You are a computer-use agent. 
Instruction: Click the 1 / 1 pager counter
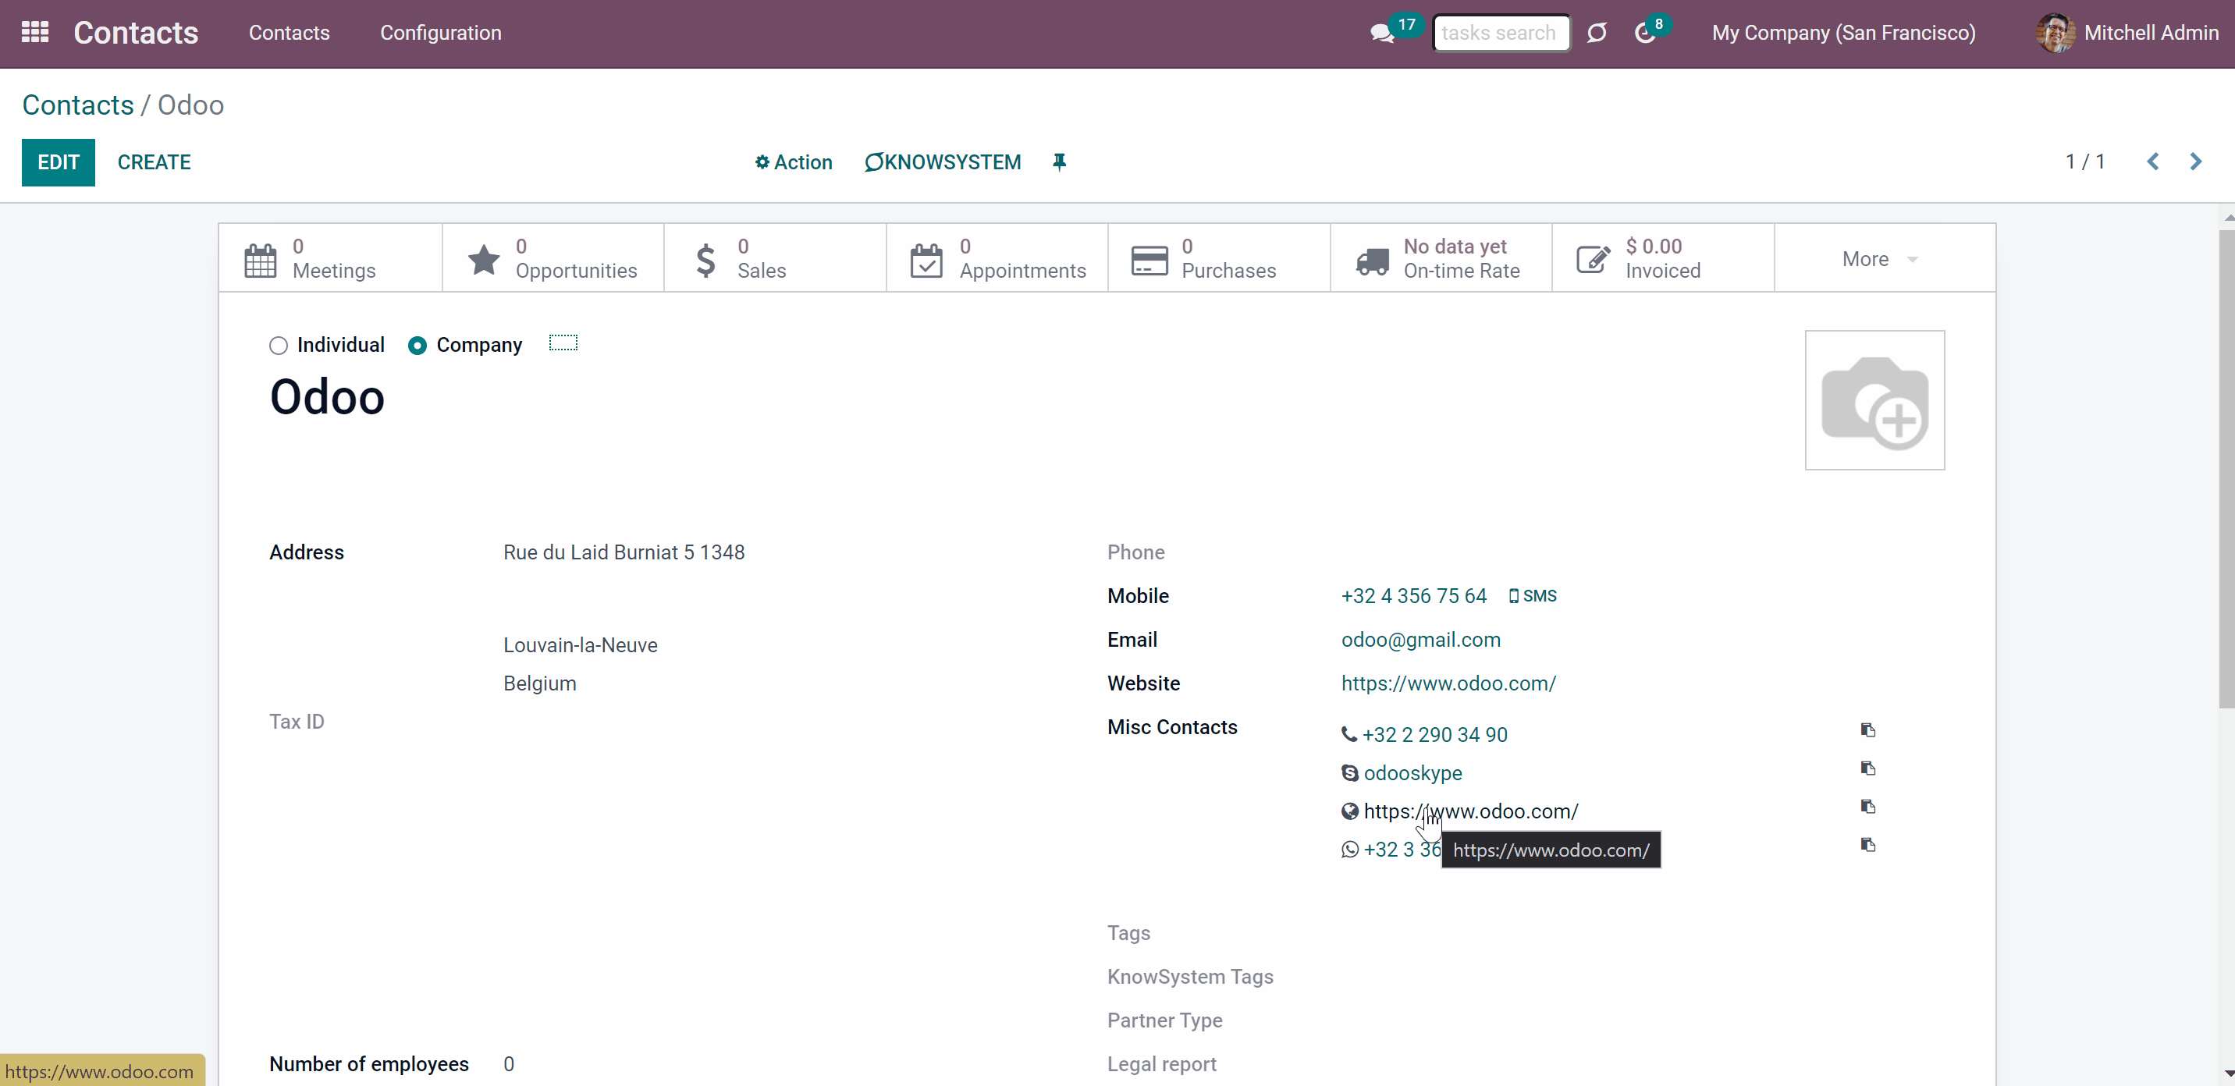(x=2085, y=161)
